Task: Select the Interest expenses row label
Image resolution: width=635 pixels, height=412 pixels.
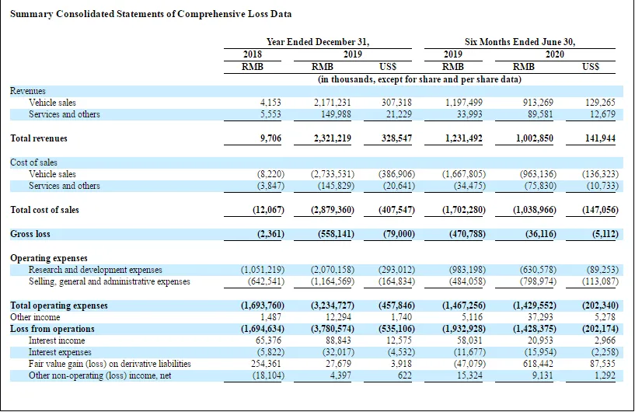Action: pyautogui.click(x=60, y=352)
